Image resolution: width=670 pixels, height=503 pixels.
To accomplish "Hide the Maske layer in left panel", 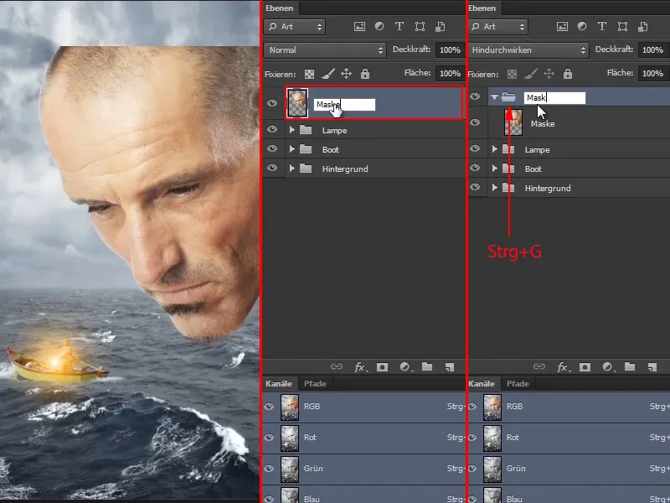I will pyautogui.click(x=272, y=103).
